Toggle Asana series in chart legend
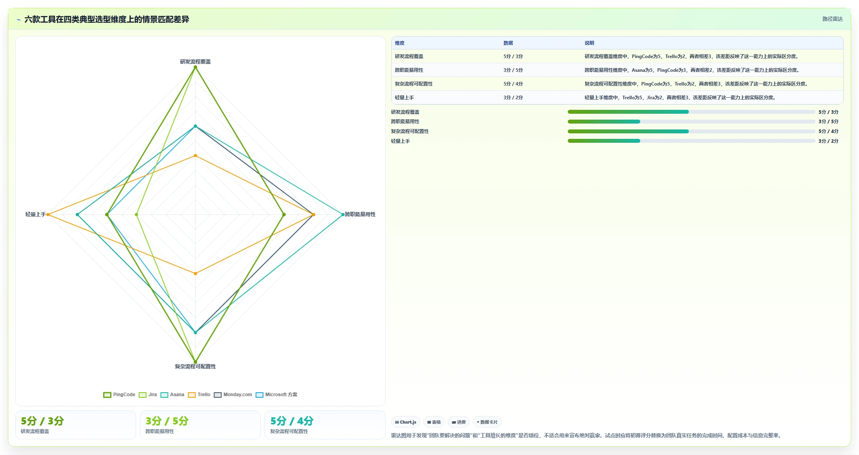Screen dimensions: 859x455 [x=172, y=395]
